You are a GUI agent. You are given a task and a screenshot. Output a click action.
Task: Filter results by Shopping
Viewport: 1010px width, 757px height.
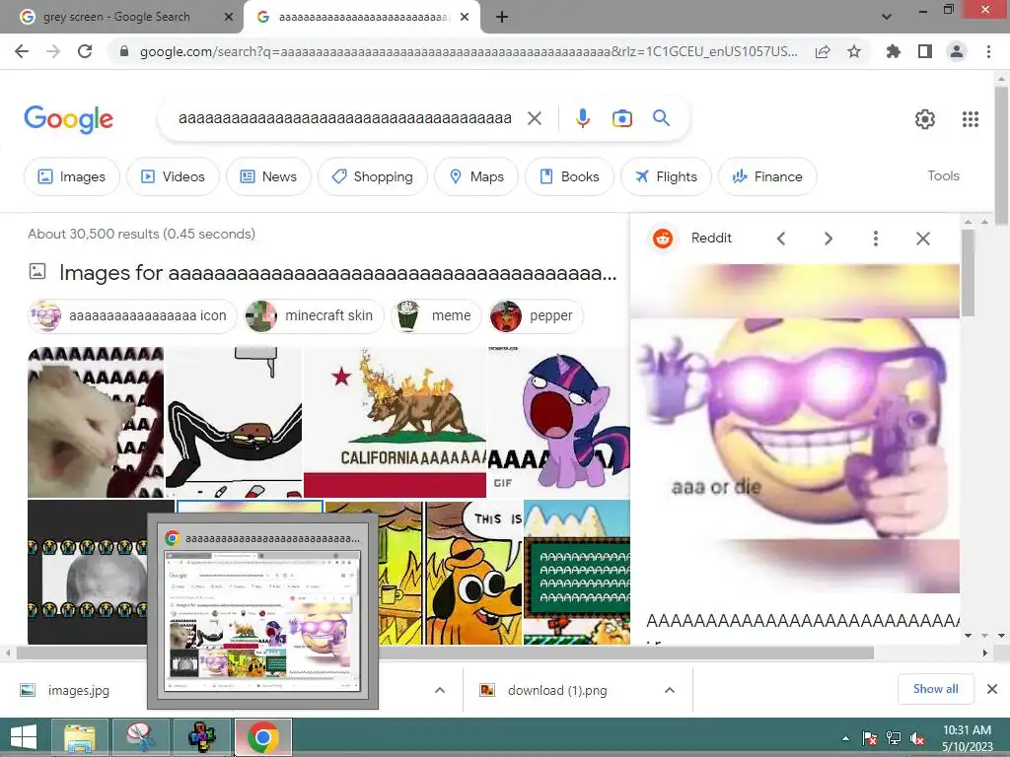coord(372,176)
